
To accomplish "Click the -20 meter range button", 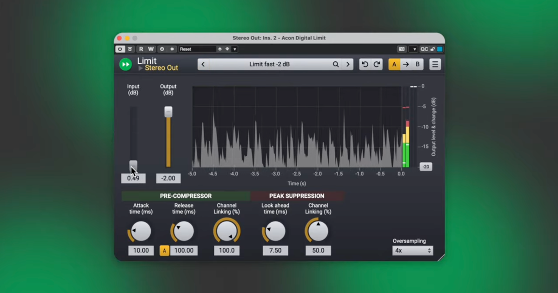I will tap(425, 166).
